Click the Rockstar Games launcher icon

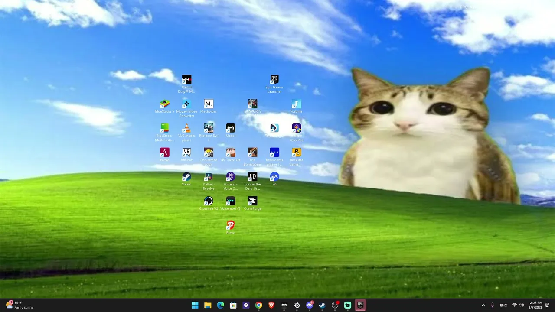coord(296,157)
